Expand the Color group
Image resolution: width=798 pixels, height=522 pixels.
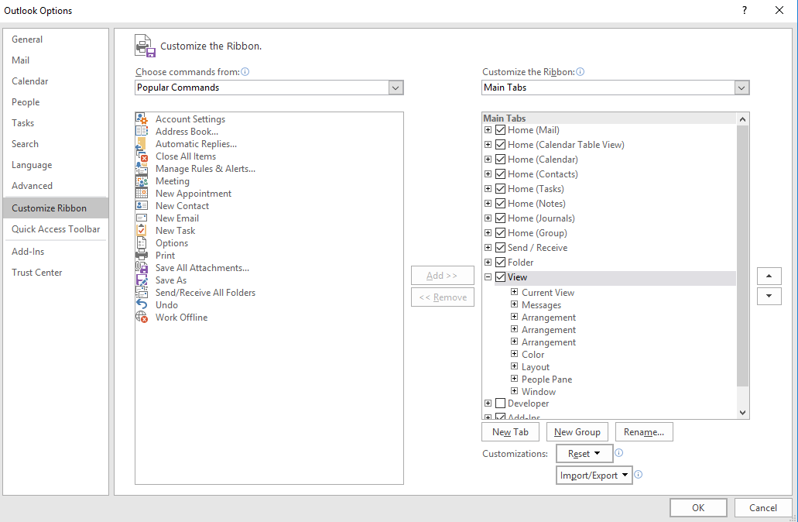click(514, 353)
